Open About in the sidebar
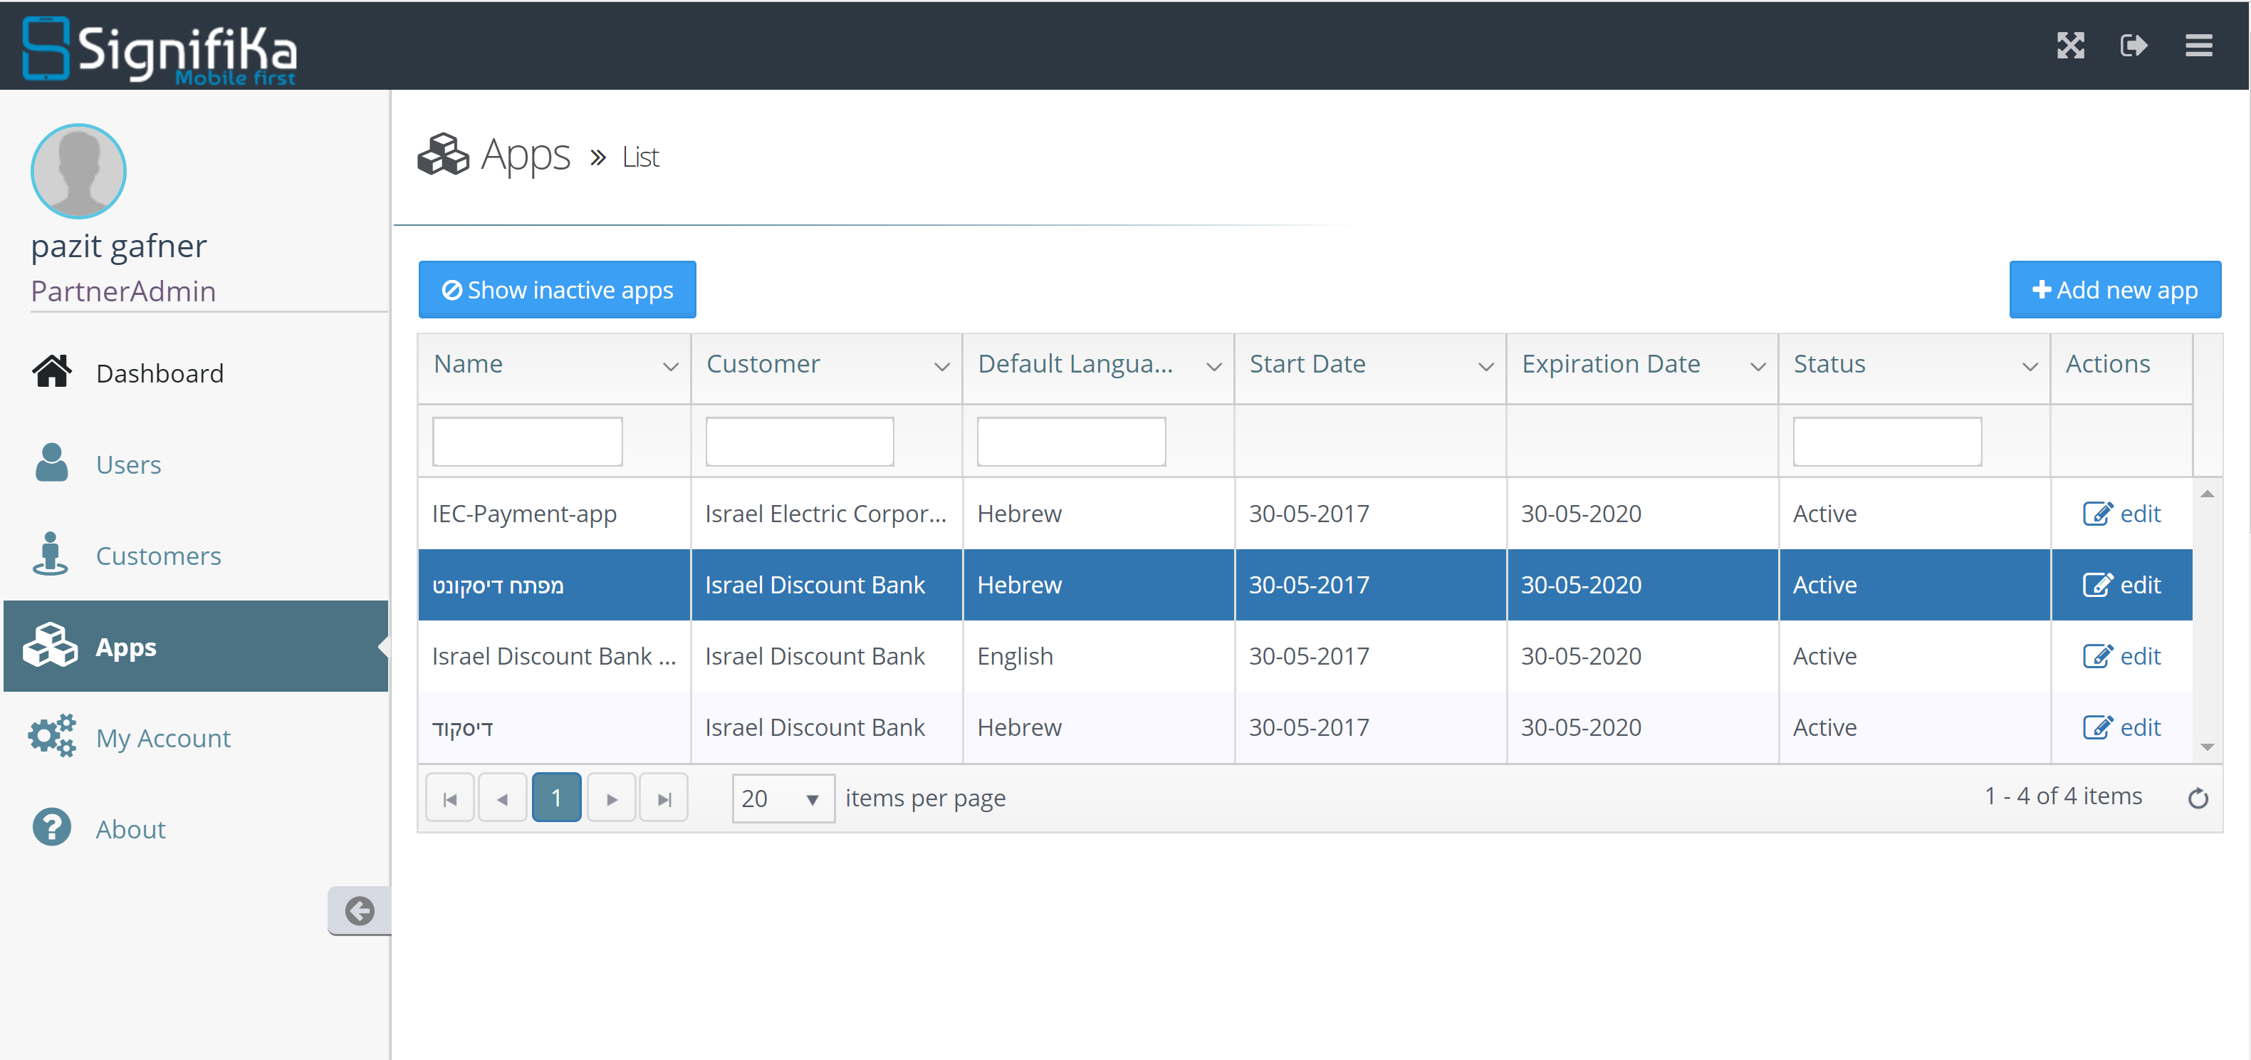Screen dimensions: 2251x1060 coord(130,829)
